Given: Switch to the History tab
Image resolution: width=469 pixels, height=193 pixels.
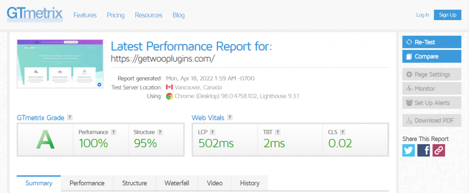Looking at the screenshot, I should tap(250, 183).
